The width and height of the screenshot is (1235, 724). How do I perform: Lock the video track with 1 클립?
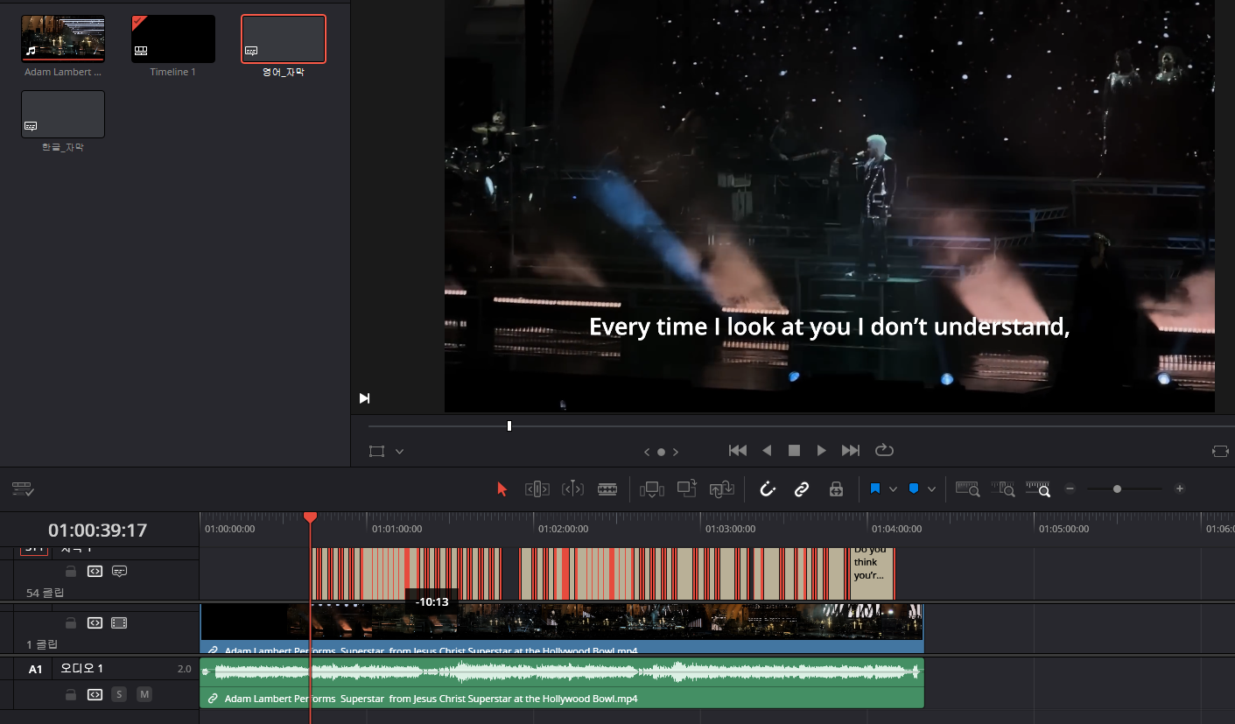point(71,623)
